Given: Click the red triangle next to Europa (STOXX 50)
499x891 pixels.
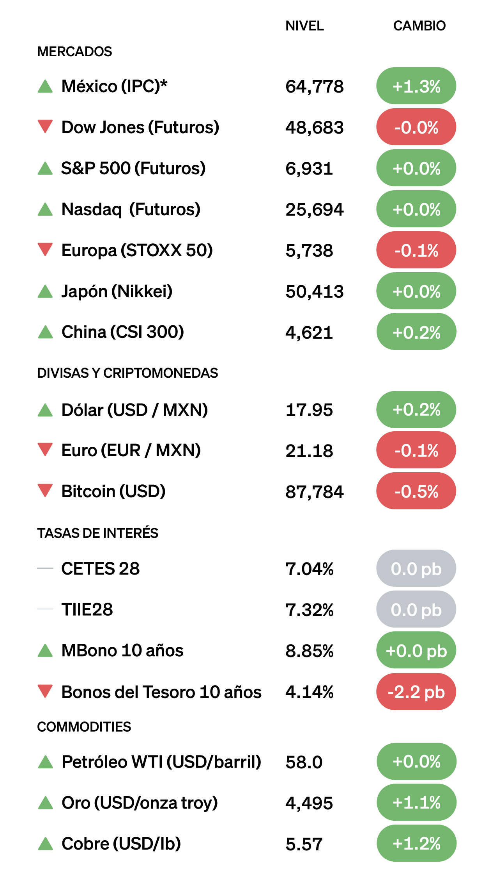Looking at the screenshot, I should 45,250.
